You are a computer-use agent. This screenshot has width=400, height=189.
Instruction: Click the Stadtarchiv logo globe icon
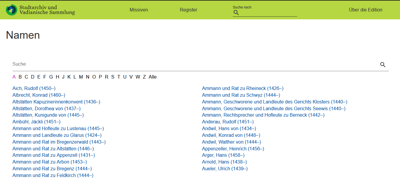(11, 10)
